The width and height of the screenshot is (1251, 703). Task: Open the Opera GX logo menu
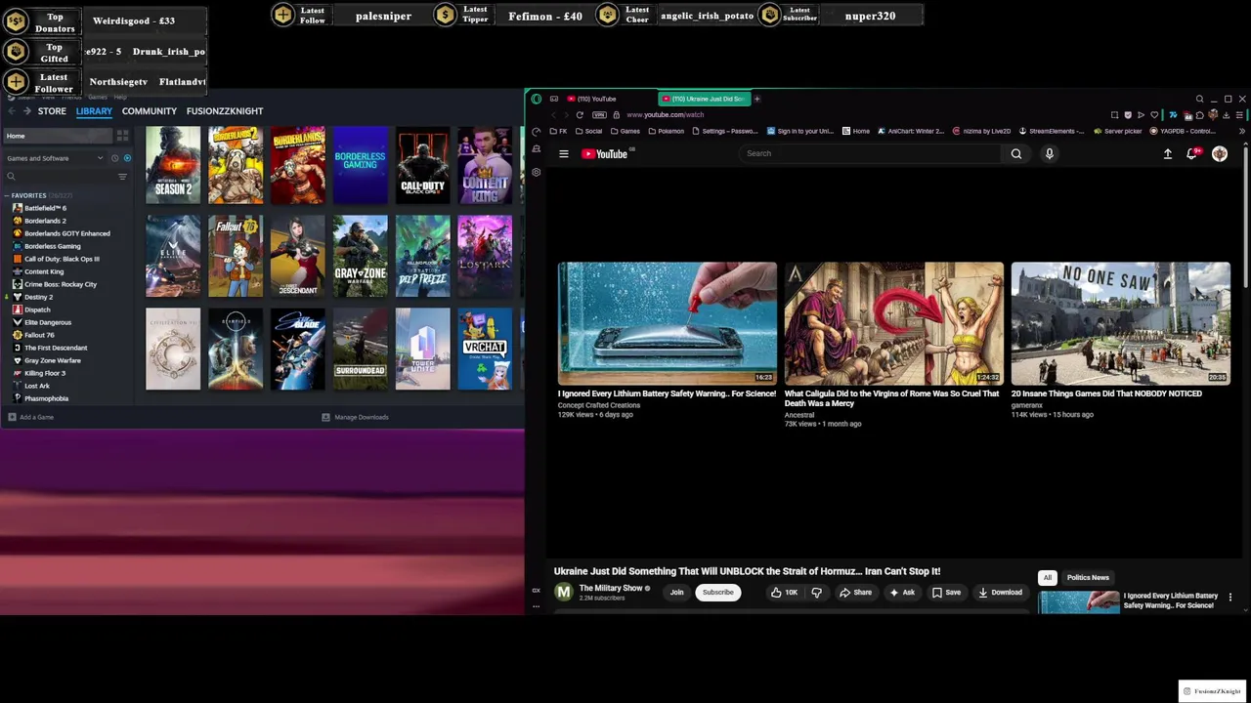tap(536, 99)
